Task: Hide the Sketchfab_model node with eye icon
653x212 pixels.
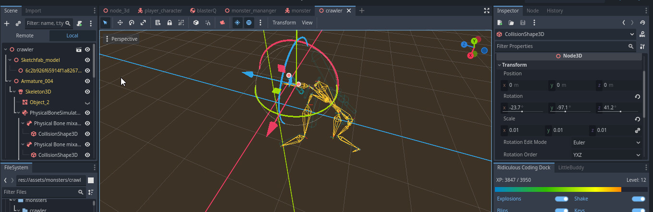Action: (x=87, y=60)
